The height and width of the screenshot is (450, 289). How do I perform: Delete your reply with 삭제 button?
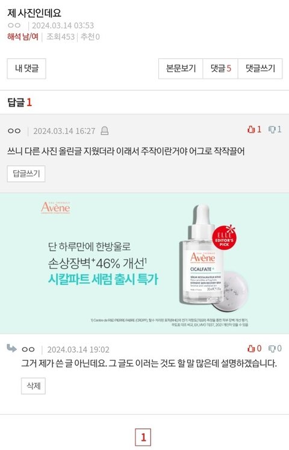[33, 386]
